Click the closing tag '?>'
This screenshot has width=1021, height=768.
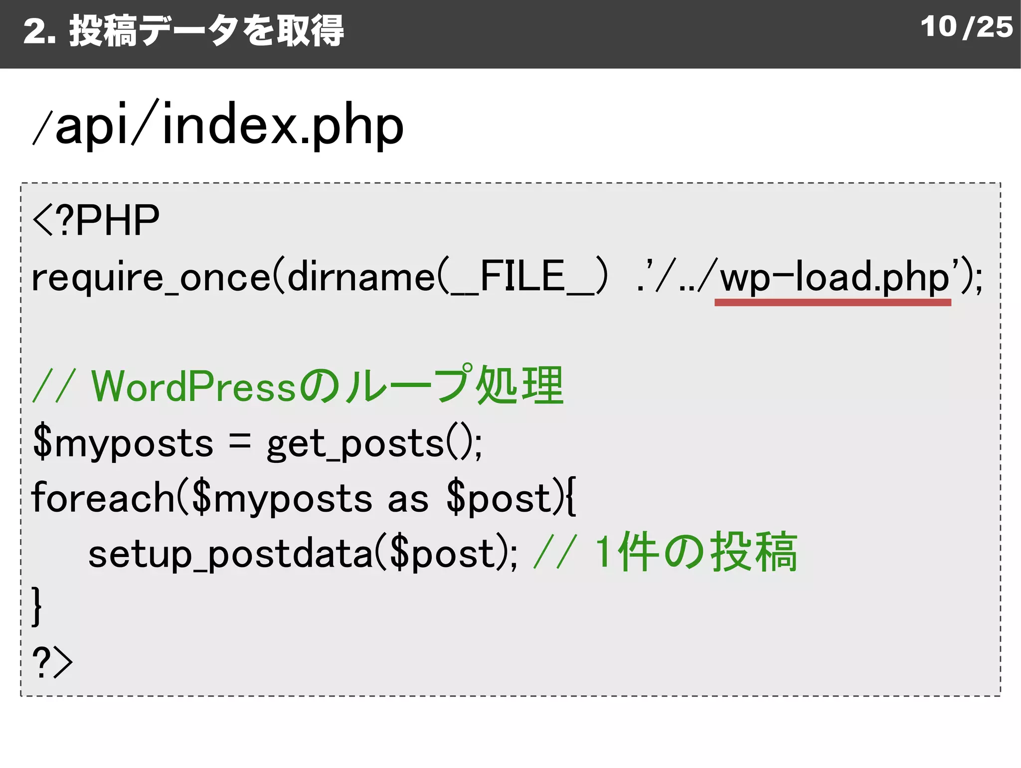pyautogui.click(x=52, y=661)
